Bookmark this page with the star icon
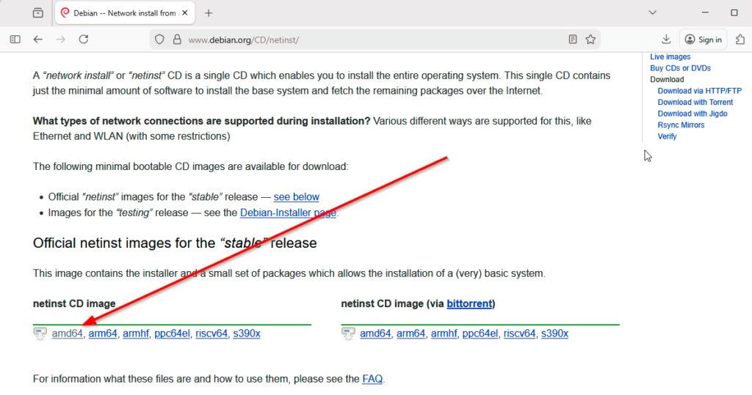The image size is (752, 395). tap(590, 40)
